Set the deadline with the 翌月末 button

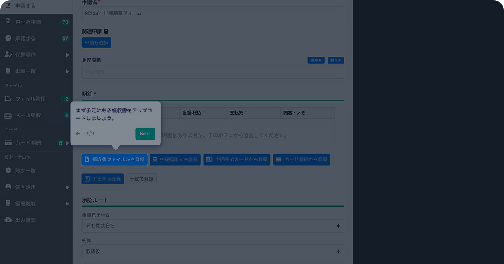click(x=336, y=60)
